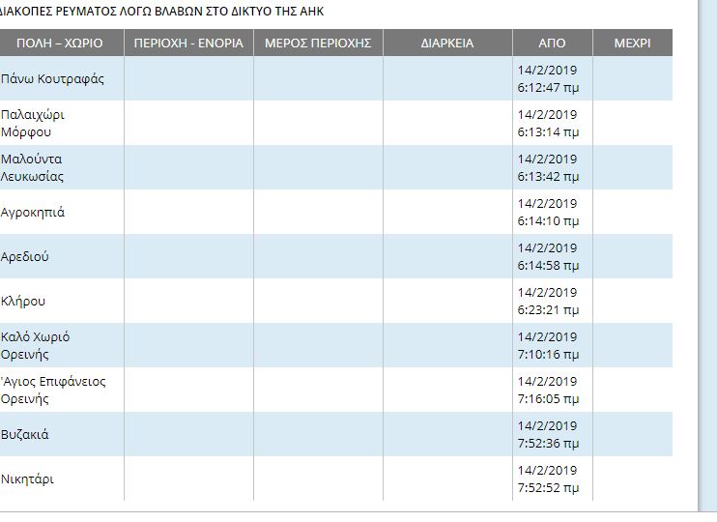The height and width of the screenshot is (522, 717).
Task: Select the Μαλούντα Λευκωσίας cell
Action: (x=33, y=167)
